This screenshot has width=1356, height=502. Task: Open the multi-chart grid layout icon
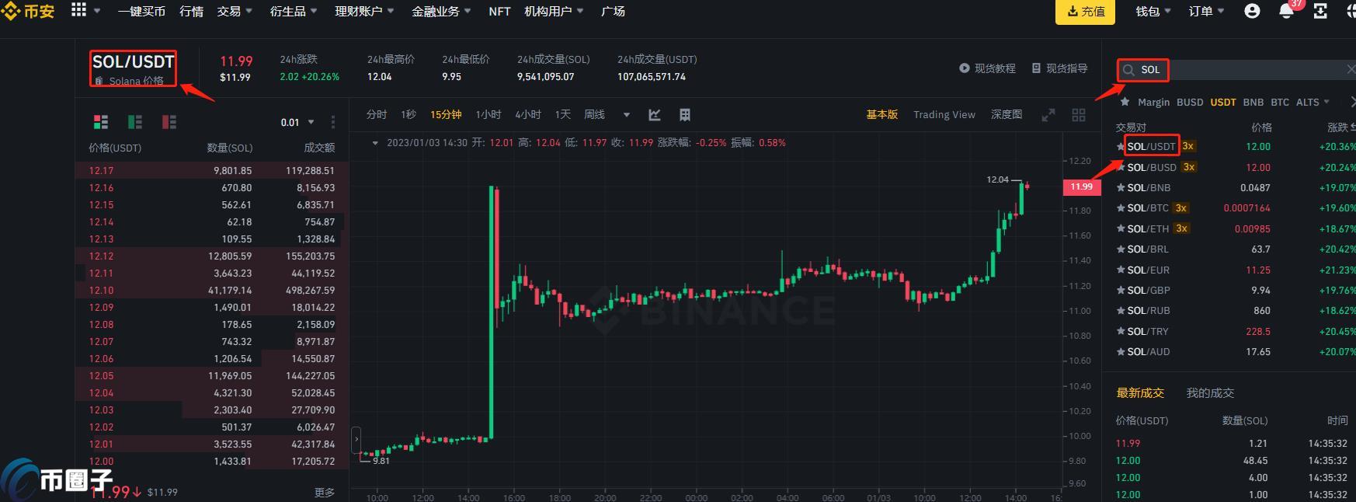(x=1079, y=115)
